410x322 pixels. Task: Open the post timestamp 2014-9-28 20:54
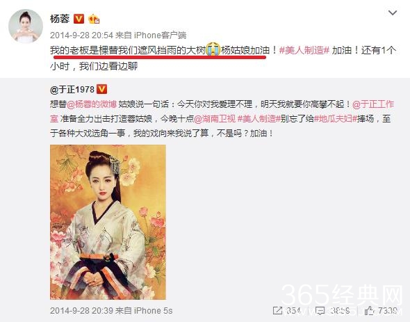[x=81, y=35]
